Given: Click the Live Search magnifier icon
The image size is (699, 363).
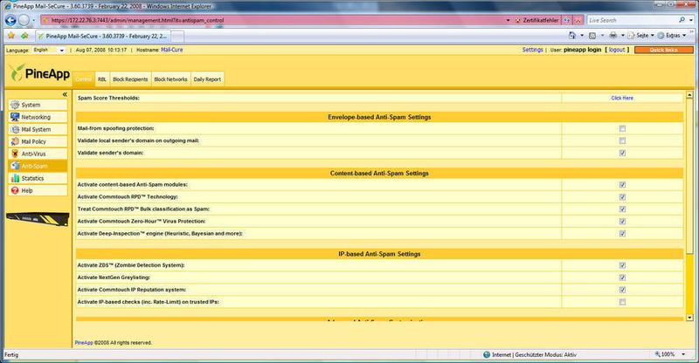Looking at the screenshot, I should 682,20.
